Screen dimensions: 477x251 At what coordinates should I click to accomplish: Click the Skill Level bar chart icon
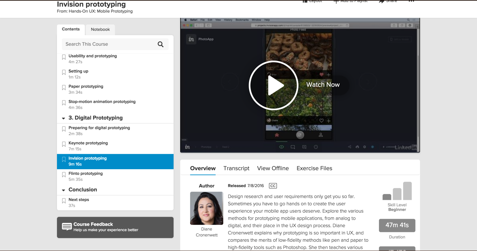[x=397, y=191]
